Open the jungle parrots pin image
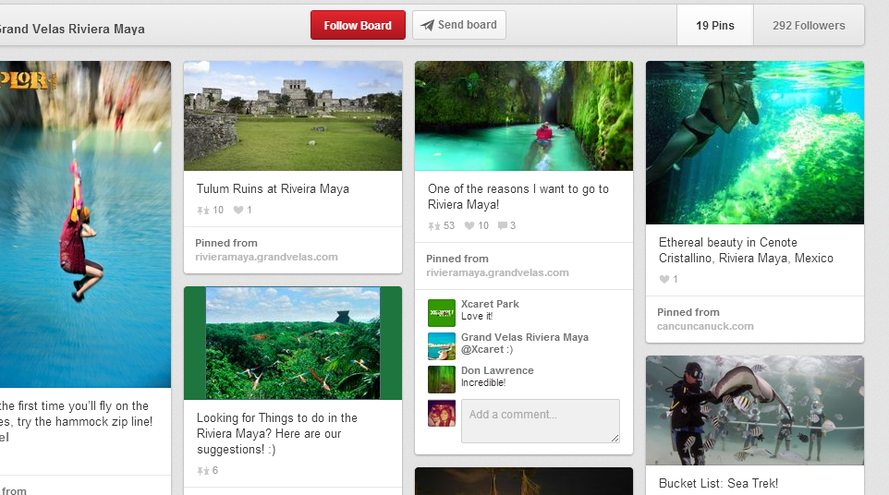889x495 pixels. [x=293, y=343]
